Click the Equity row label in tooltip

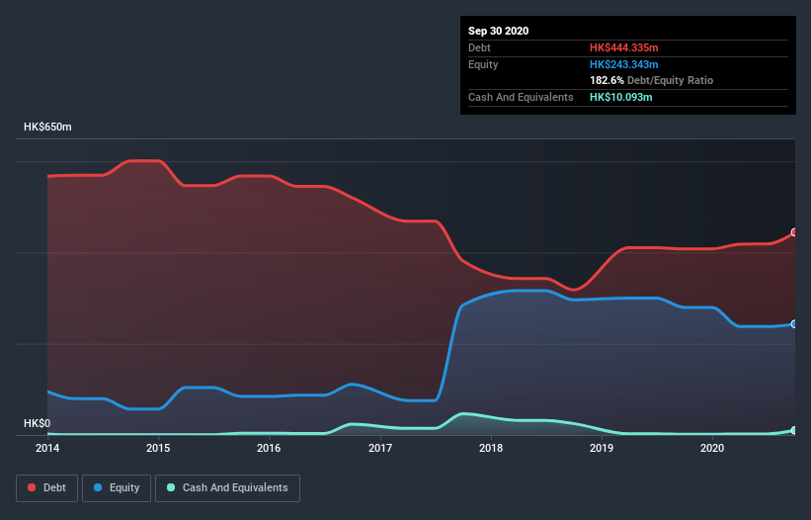(483, 64)
